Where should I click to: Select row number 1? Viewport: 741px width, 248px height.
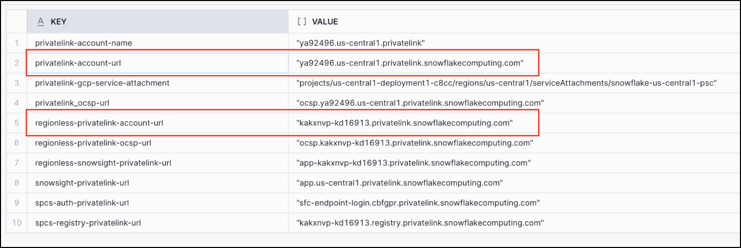pyautogui.click(x=17, y=43)
